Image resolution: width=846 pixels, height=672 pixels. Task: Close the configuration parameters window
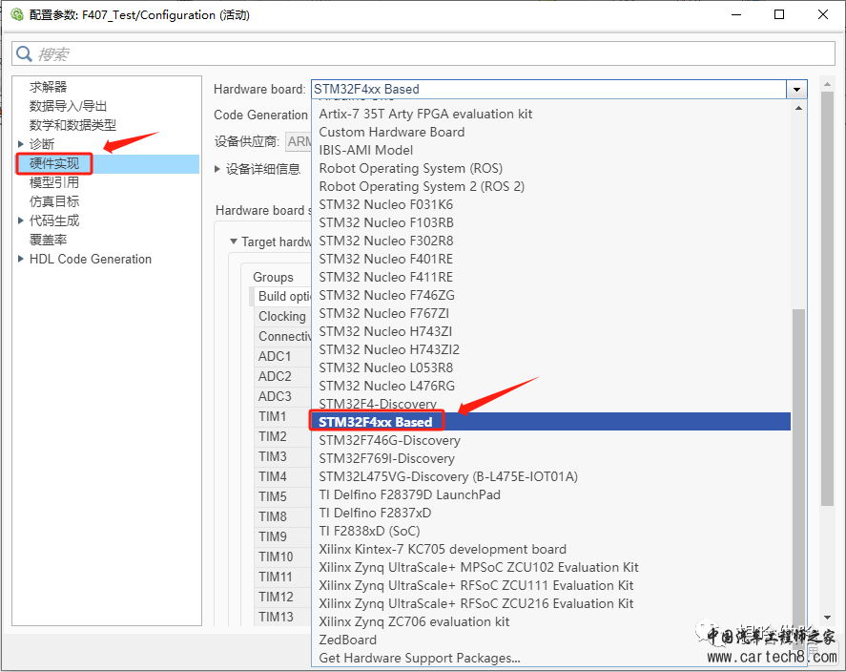pos(823,14)
